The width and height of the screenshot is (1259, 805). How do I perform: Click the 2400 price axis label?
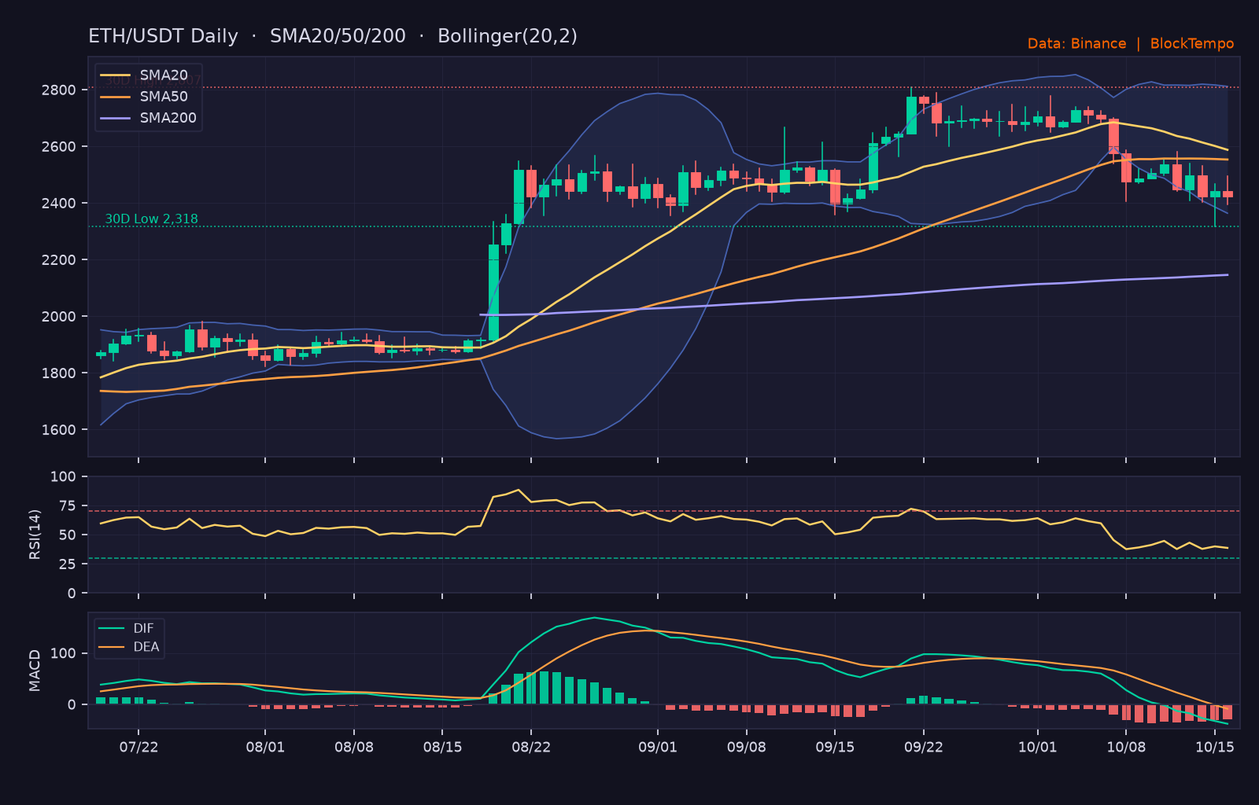[59, 204]
